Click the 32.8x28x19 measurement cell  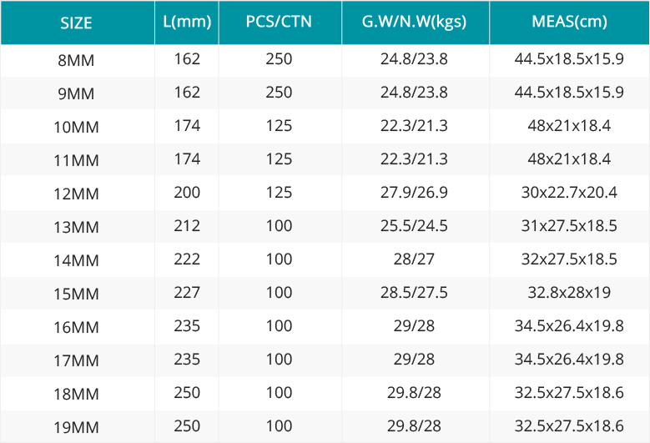569,293
